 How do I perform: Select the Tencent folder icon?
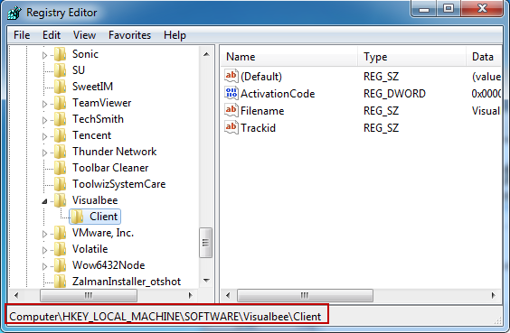click(61, 135)
